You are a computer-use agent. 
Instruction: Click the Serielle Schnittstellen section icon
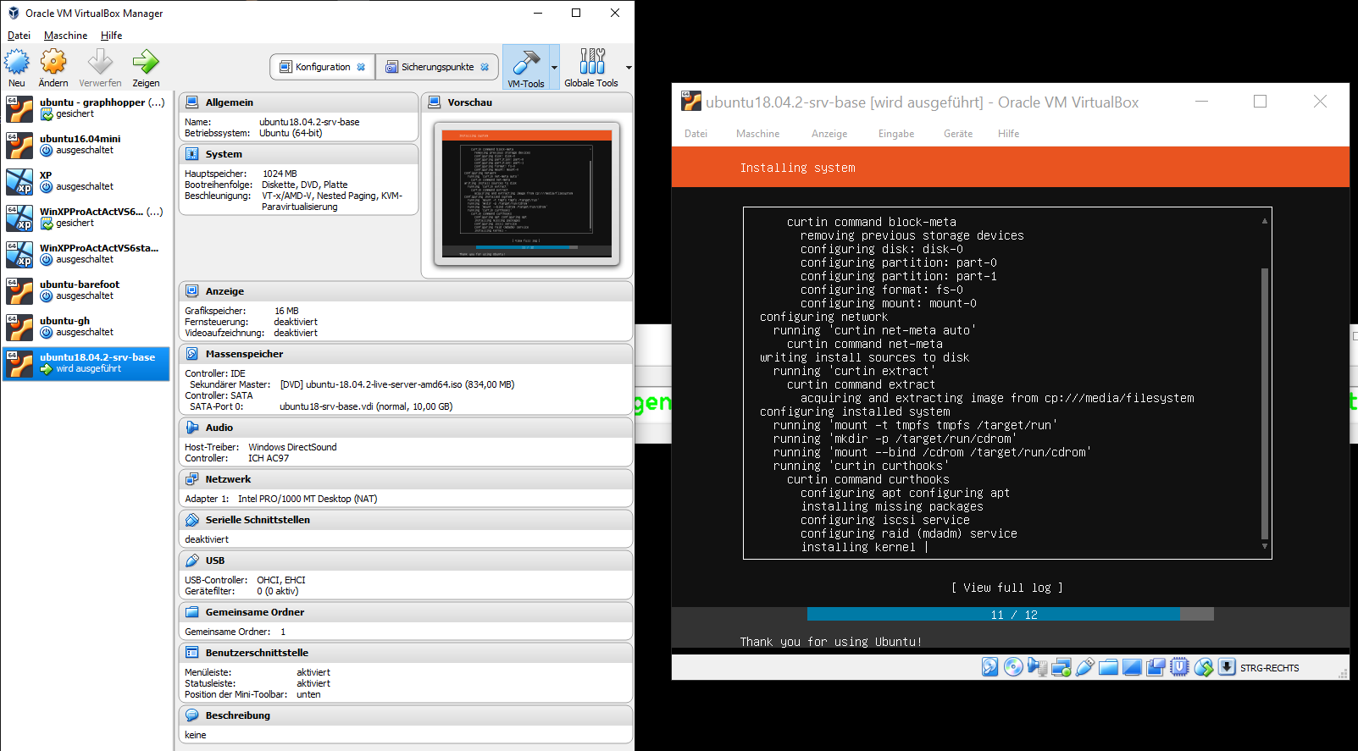tap(192, 520)
